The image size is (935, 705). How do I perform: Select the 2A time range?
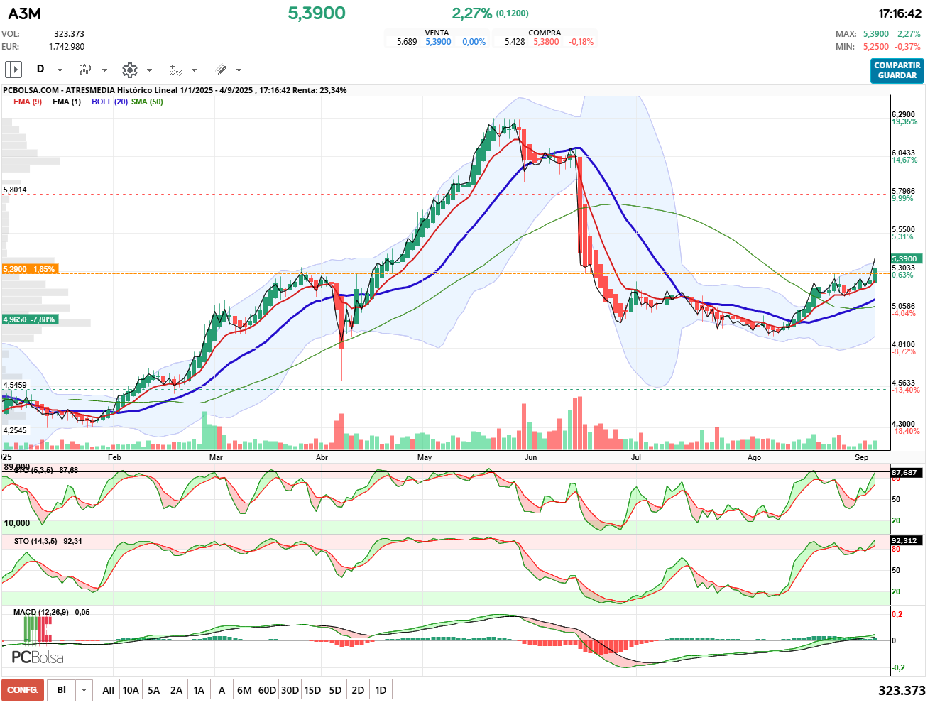(176, 690)
